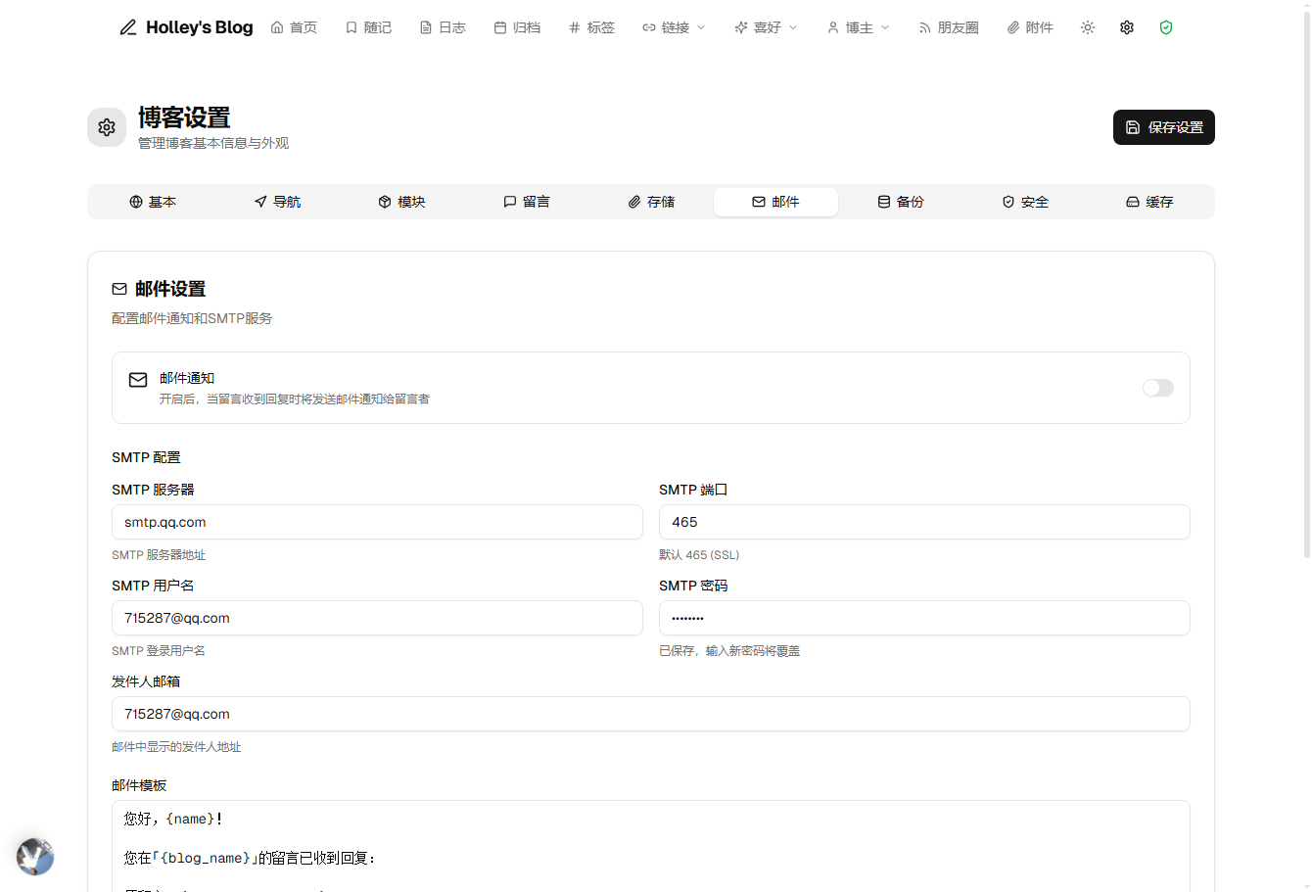
Task: Click the Holley's Blog site title
Action: click(200, 27)
